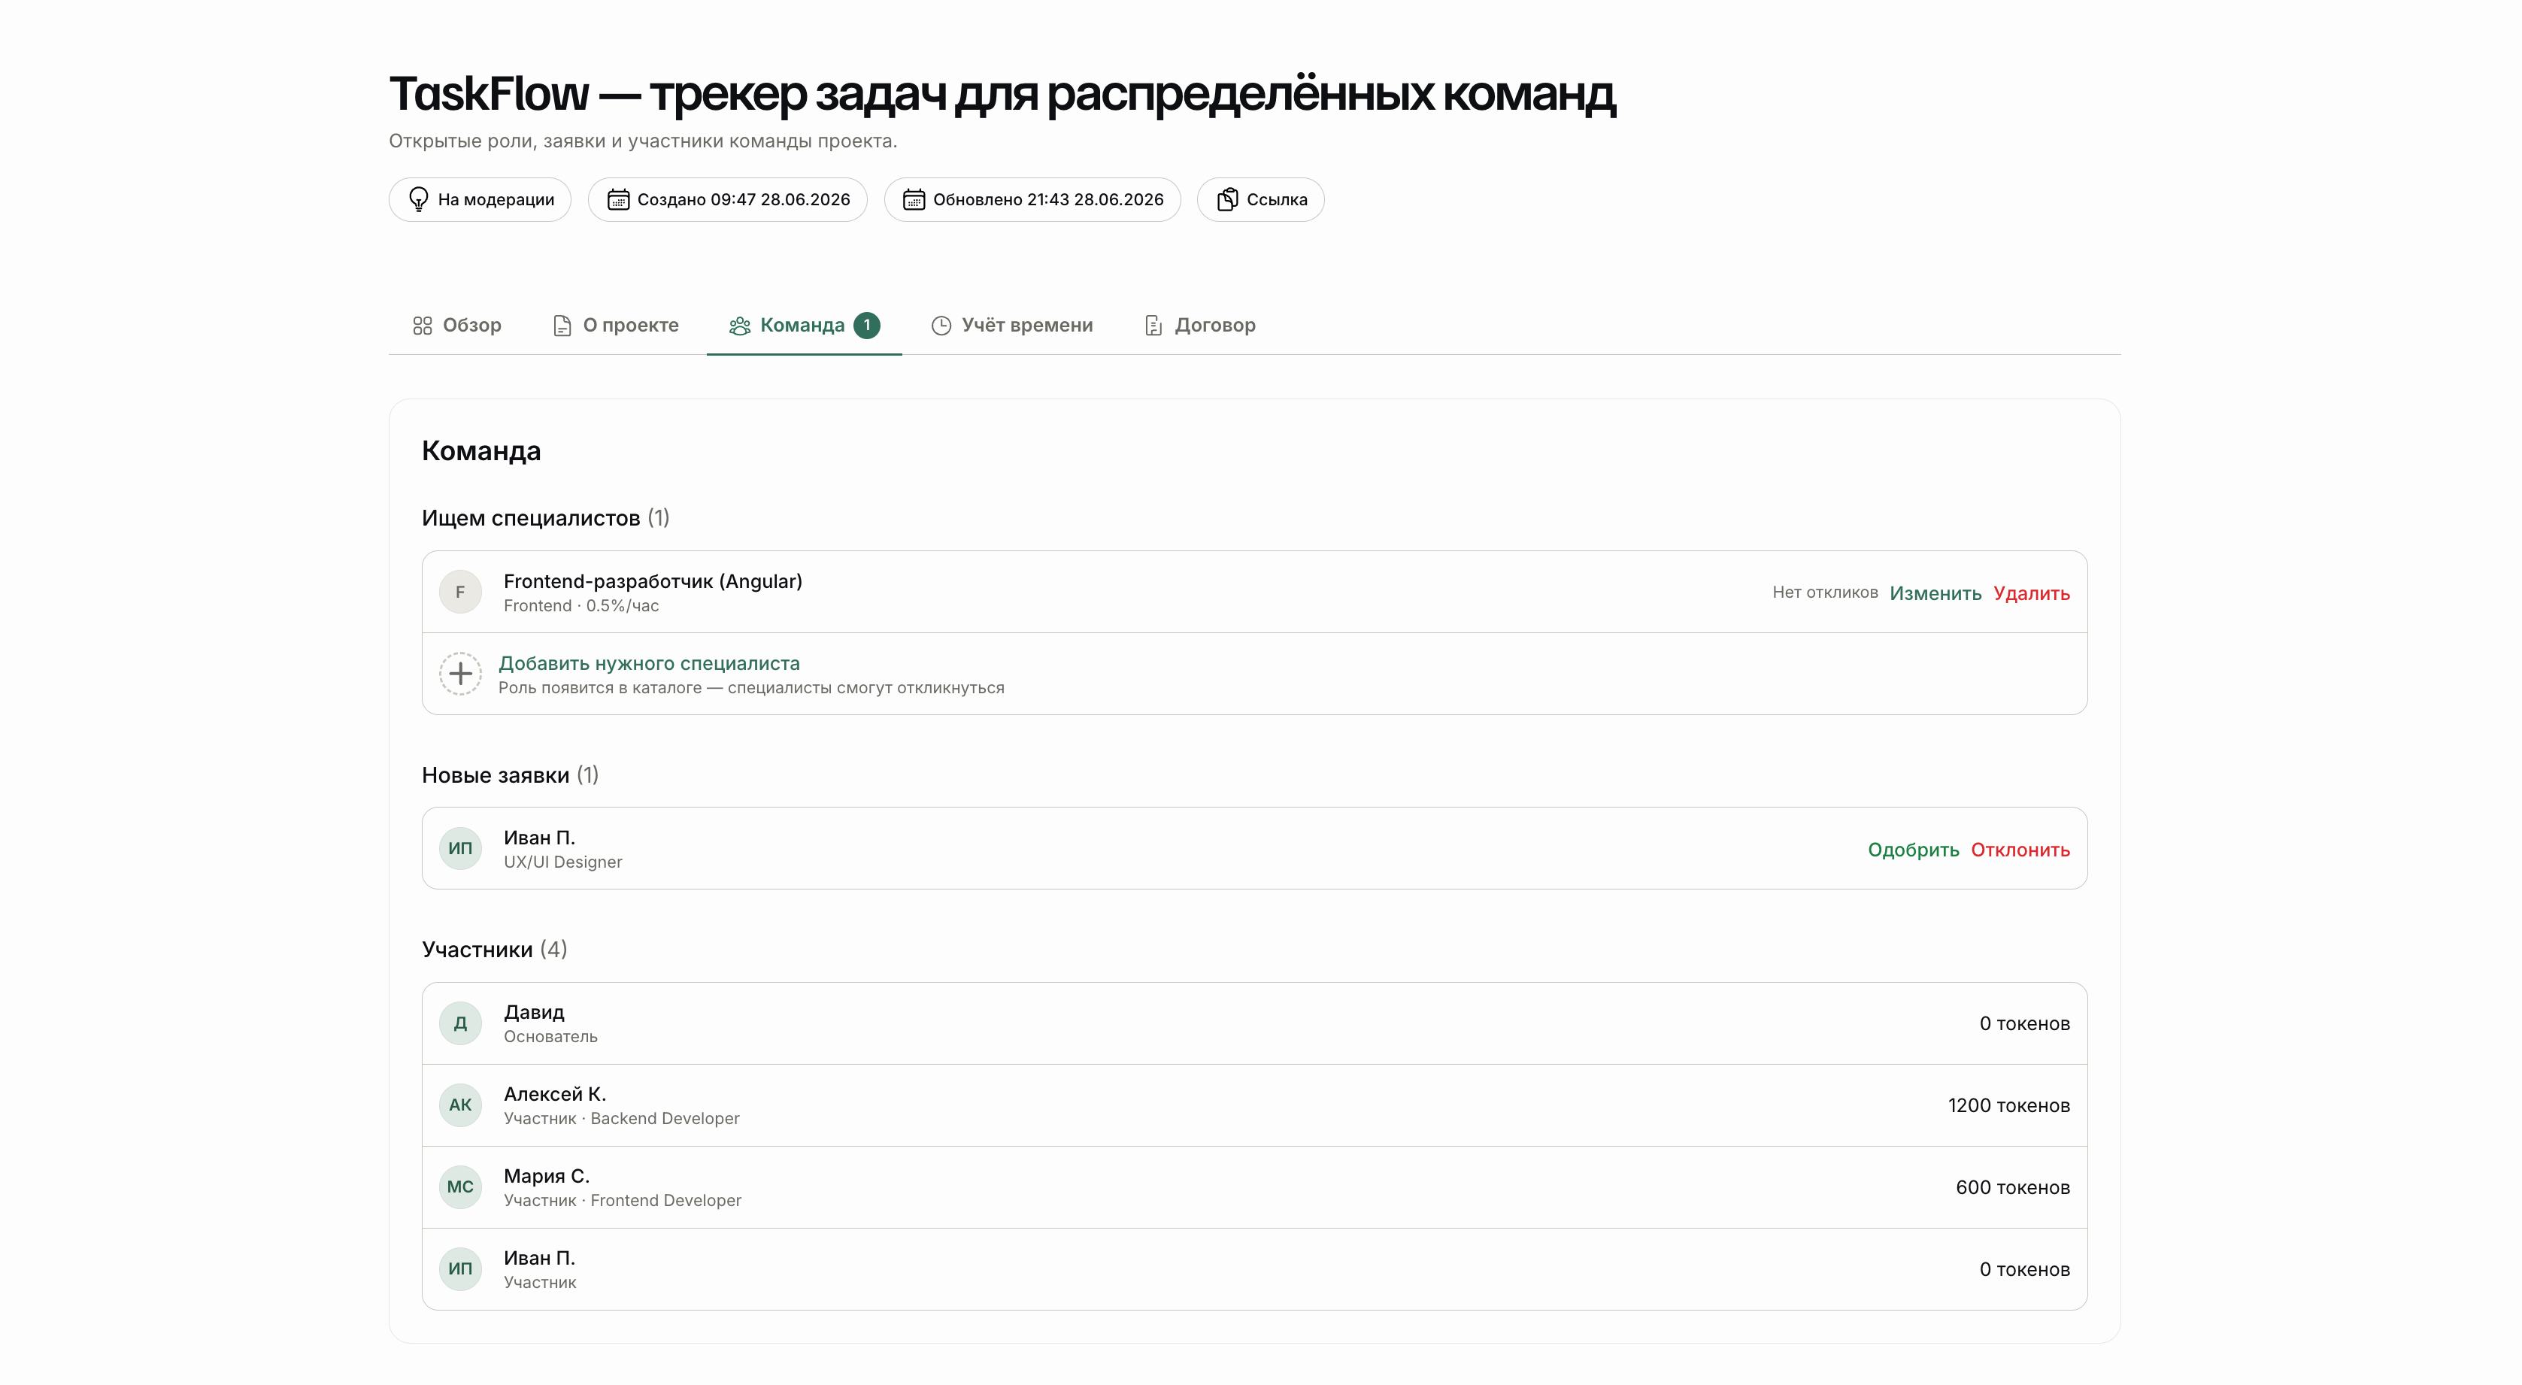This screenshot has height=1385, width=2522.
Task: Click the ИП avatar in Новые заявки
Action: 460,849
